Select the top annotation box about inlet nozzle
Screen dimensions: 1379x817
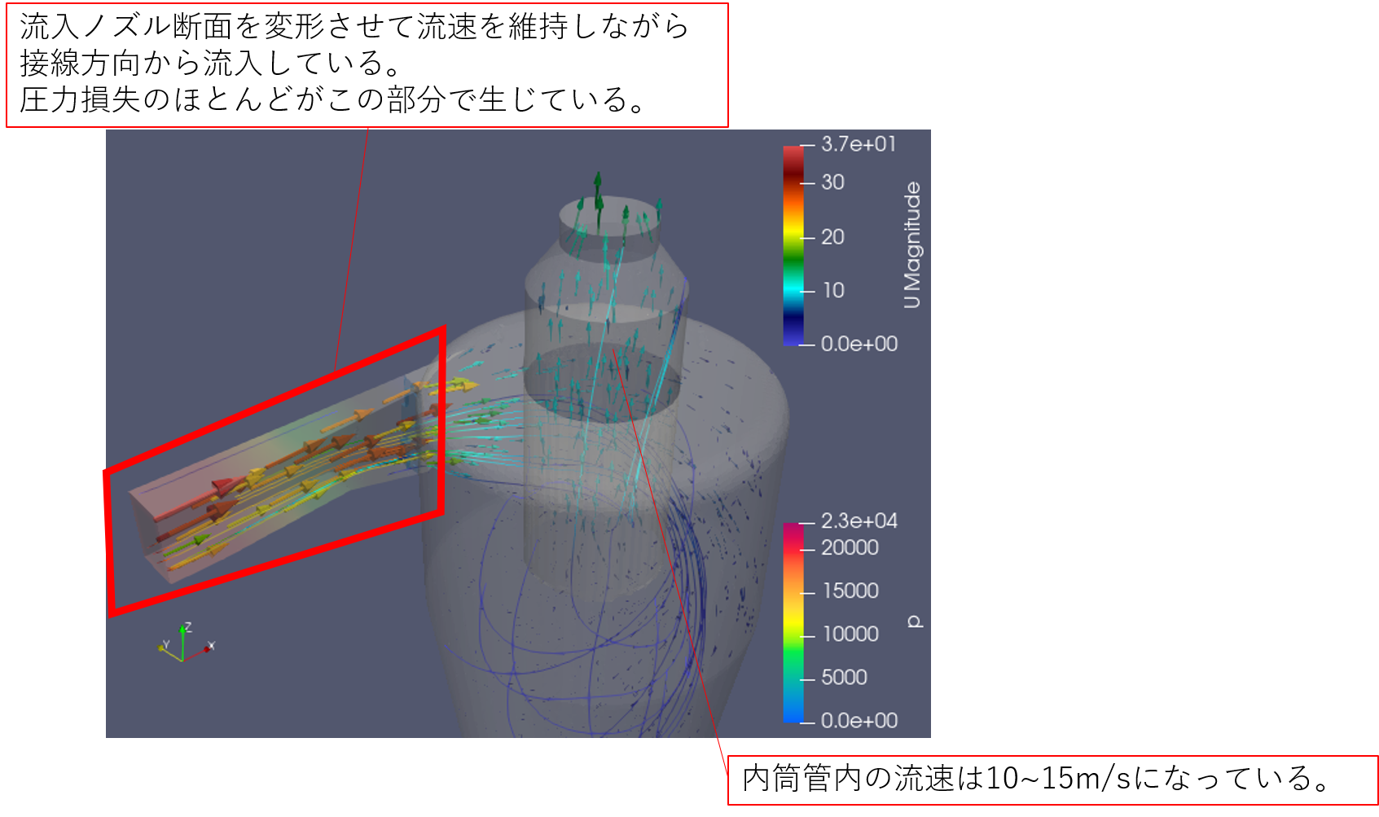coord(367,64)
